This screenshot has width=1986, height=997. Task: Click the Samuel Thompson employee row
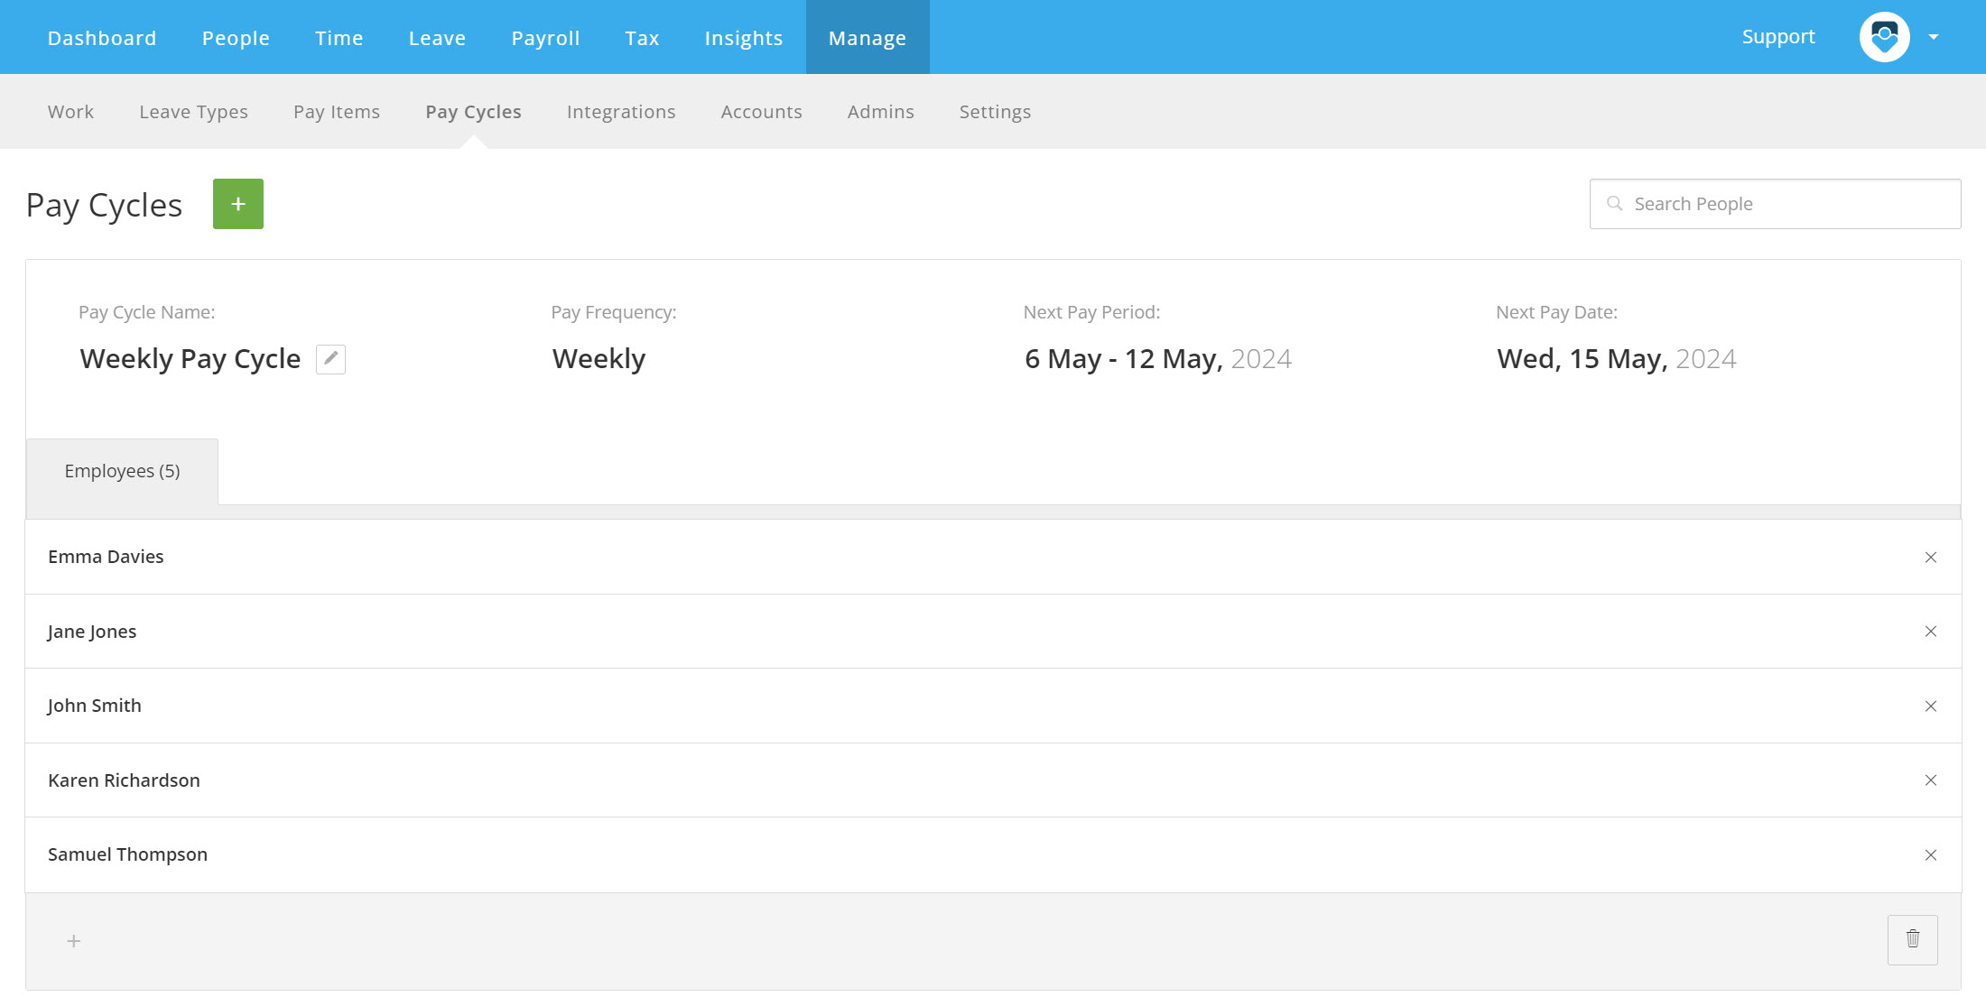(993, 854)
